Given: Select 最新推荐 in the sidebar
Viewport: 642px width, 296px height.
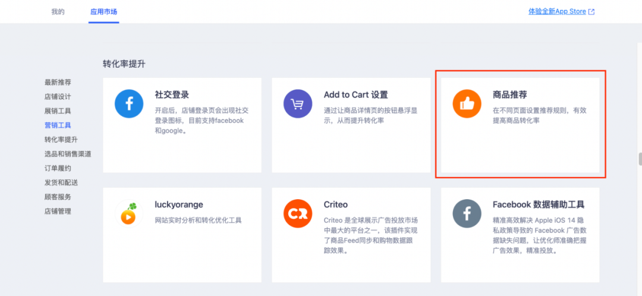Looking at the screenshot, I should pos(58,82).
